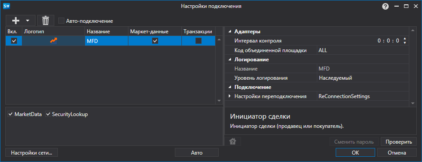
Task: Cancel with the Отмена button
Action: click(x=397, y=152)
